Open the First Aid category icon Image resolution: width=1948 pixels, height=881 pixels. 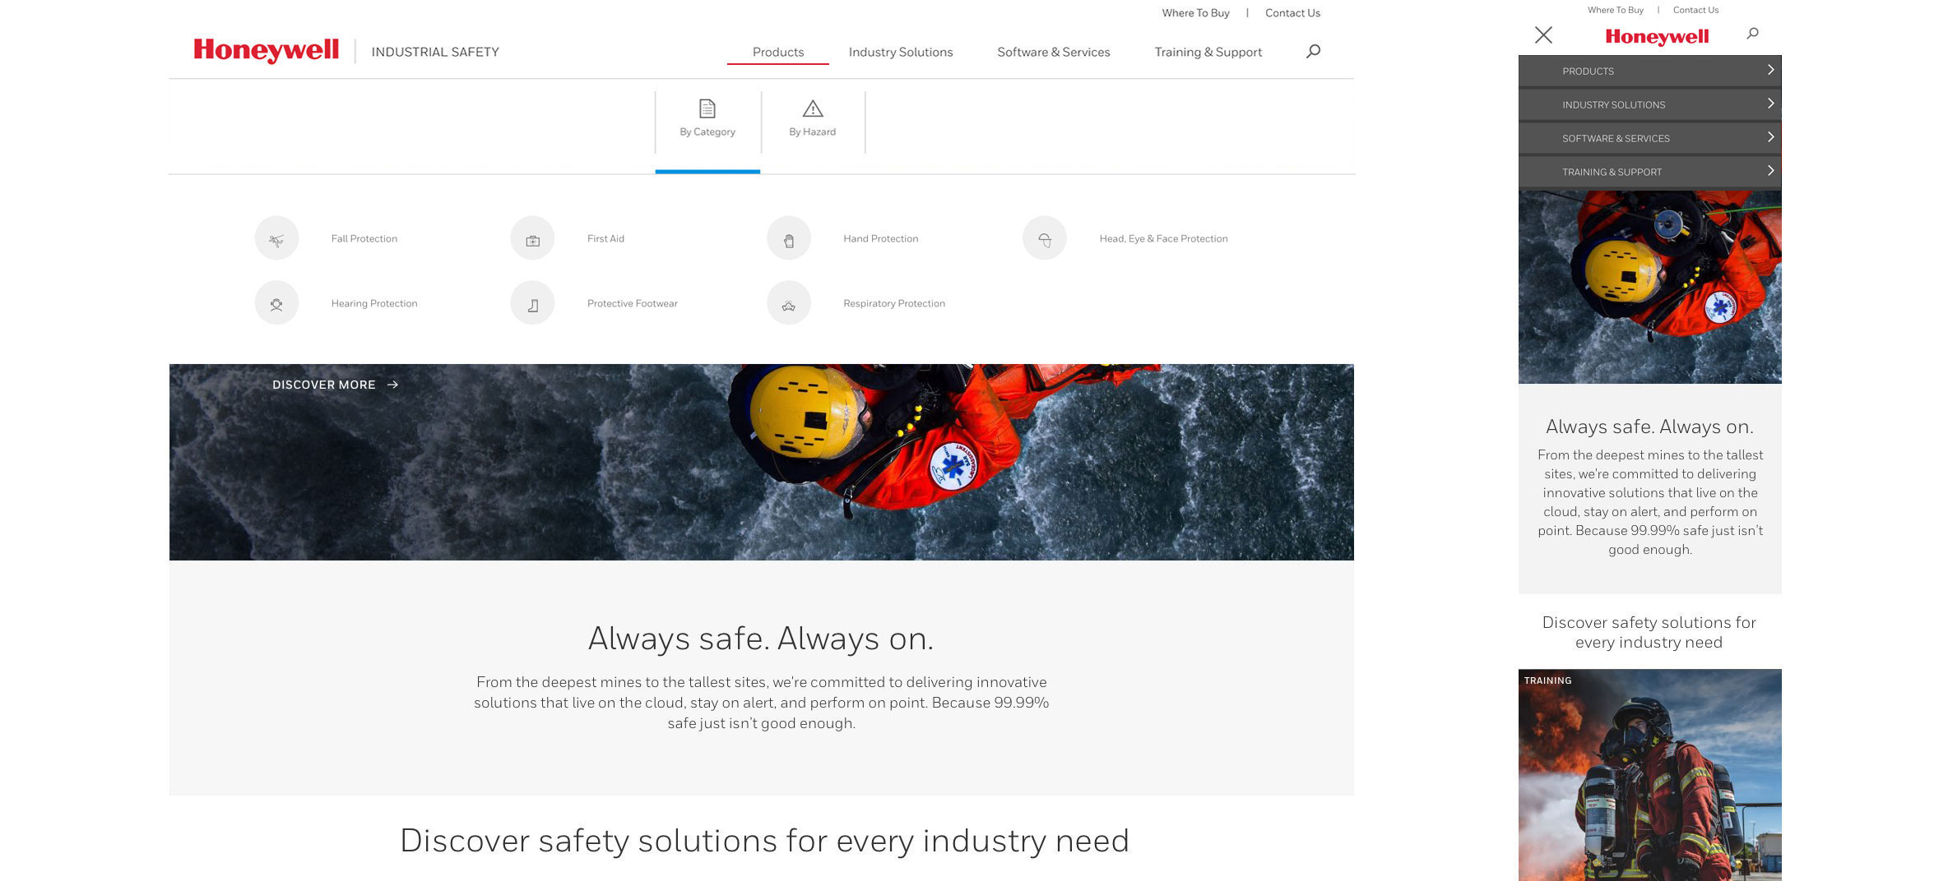coord(532,239)
